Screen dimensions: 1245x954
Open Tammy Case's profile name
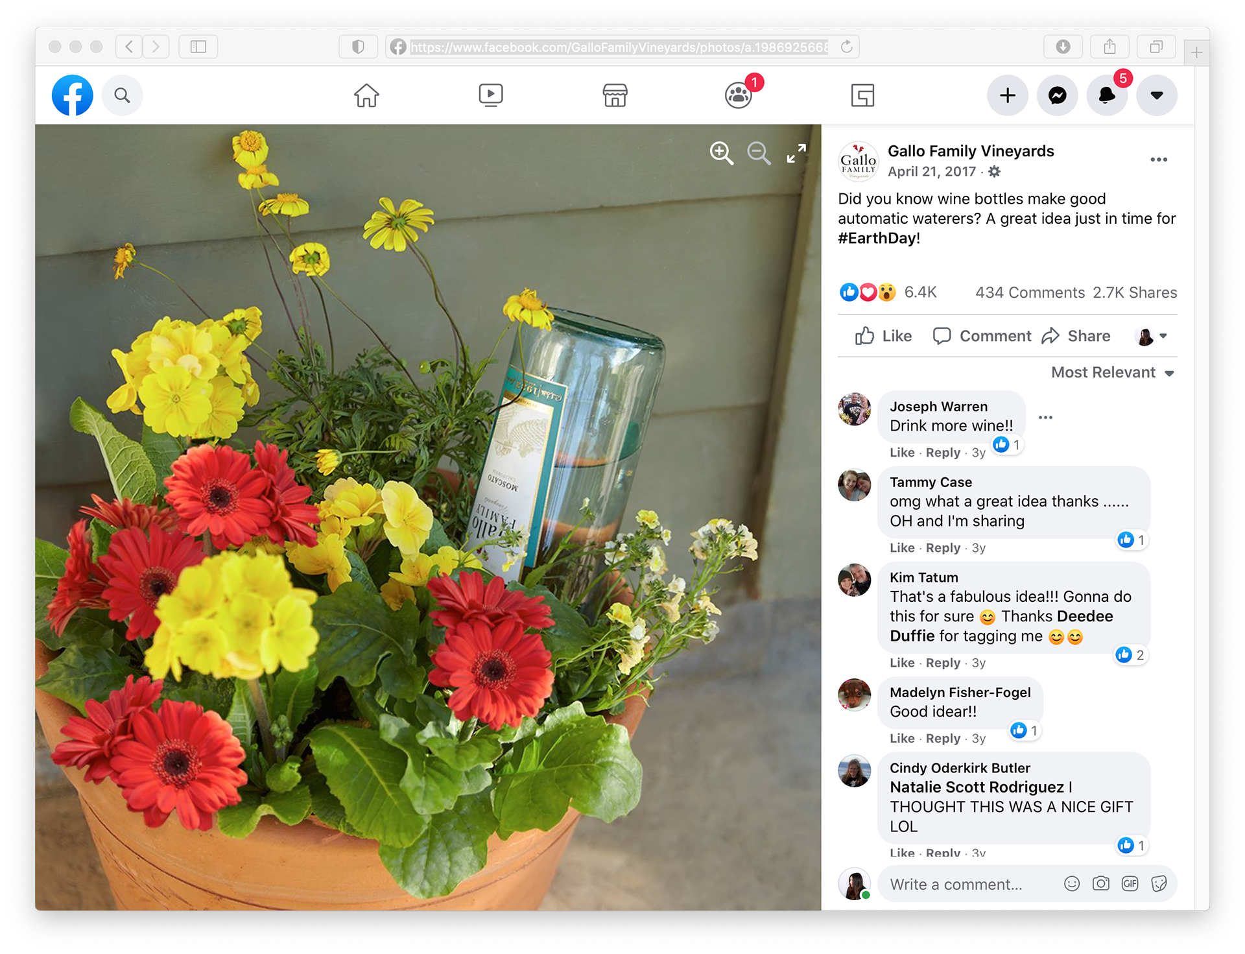(931, 483)
